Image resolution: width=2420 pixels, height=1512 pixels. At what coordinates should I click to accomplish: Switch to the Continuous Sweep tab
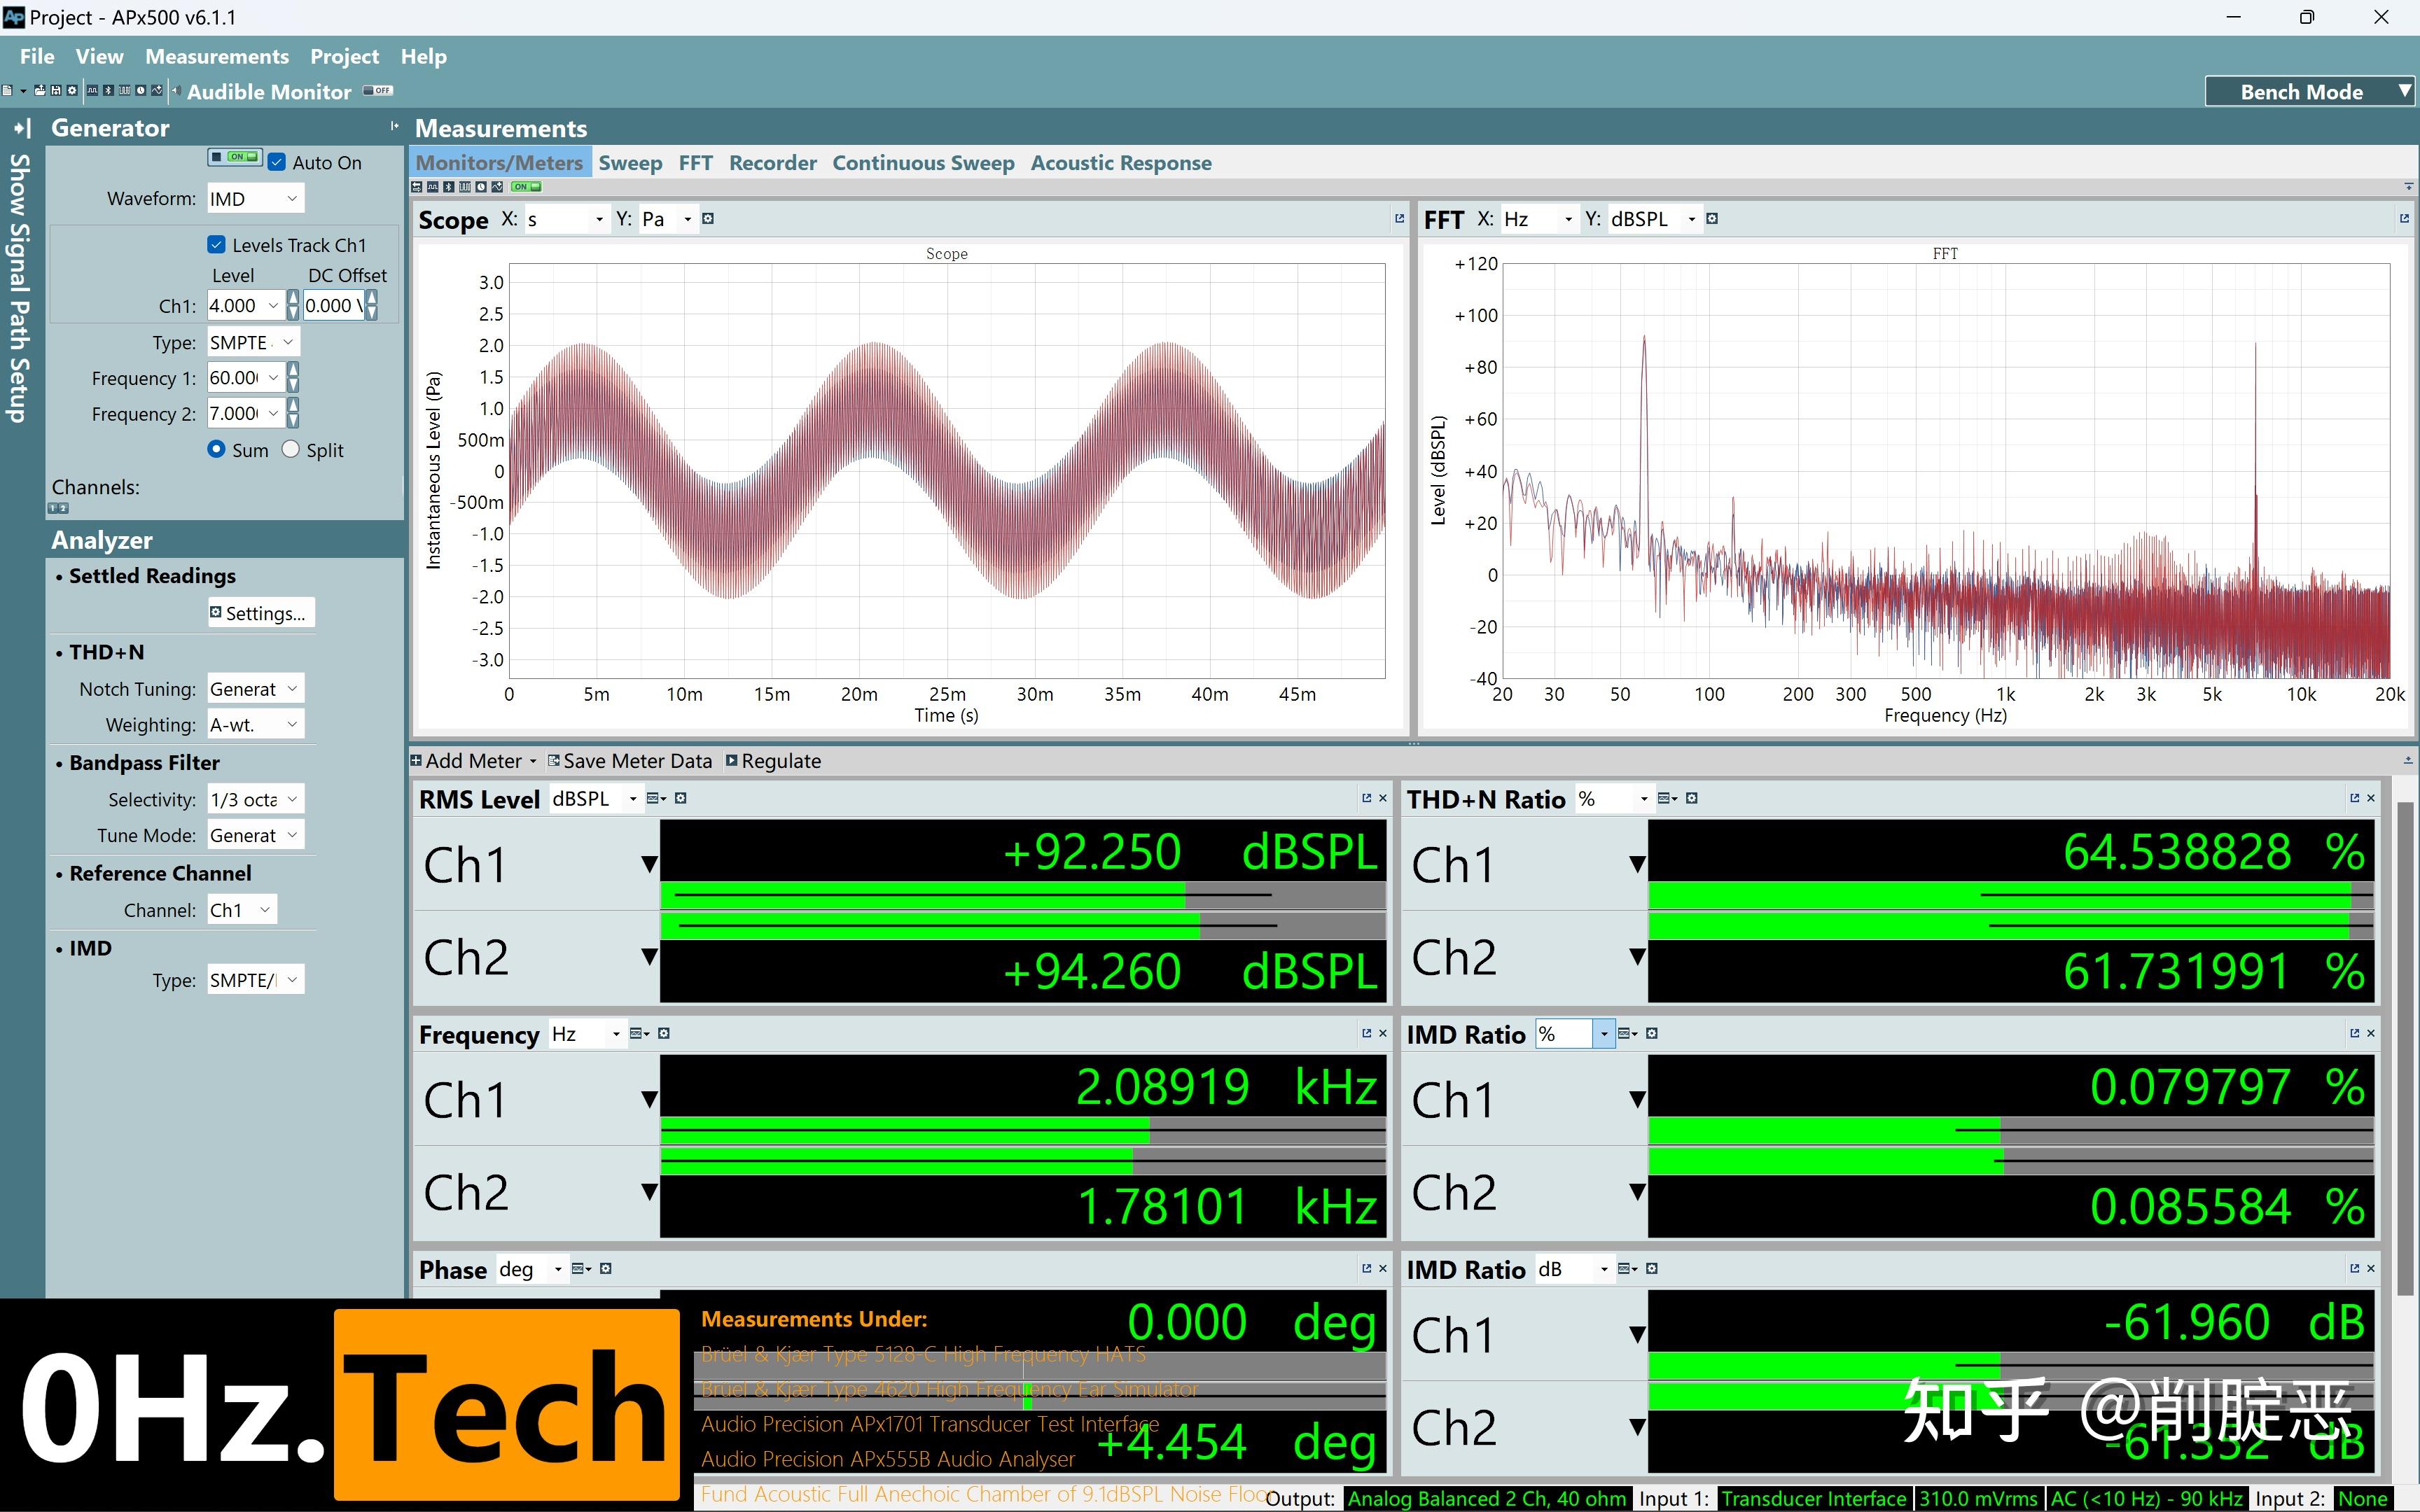pos(922,163)
